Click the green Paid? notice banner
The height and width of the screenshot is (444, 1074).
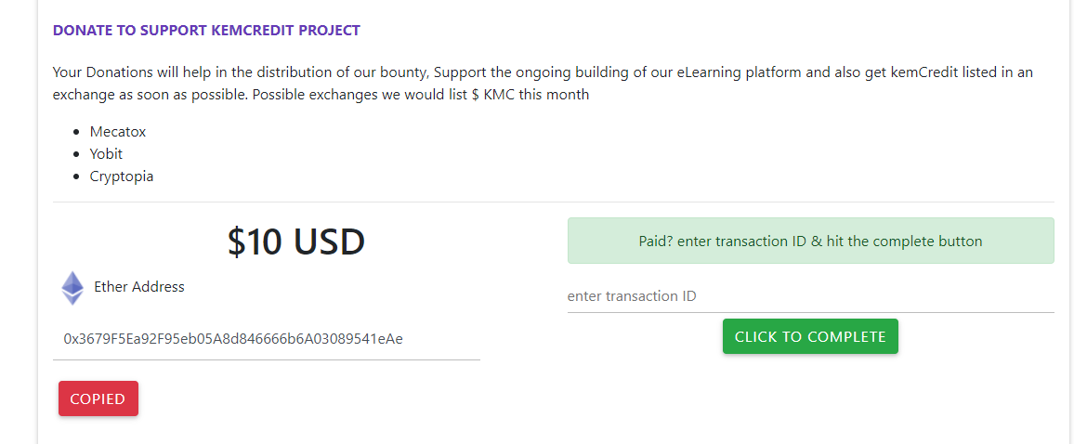[x=810, y=241]
